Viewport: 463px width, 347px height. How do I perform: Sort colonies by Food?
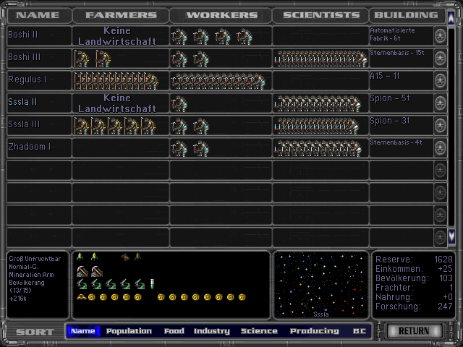pos(174,331)
